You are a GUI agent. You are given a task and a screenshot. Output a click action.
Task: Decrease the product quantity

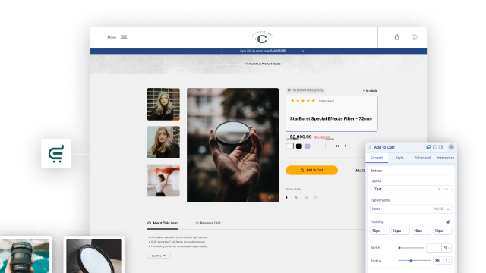point(329,146)
